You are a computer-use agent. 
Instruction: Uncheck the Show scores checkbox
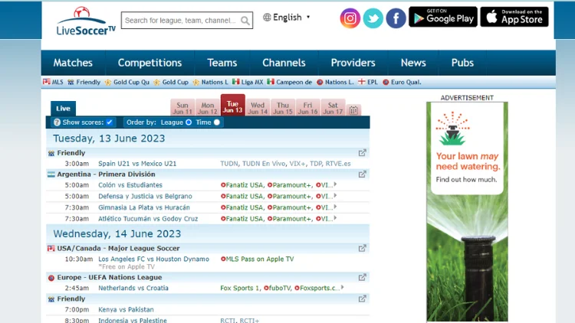[x=110, y=122]
